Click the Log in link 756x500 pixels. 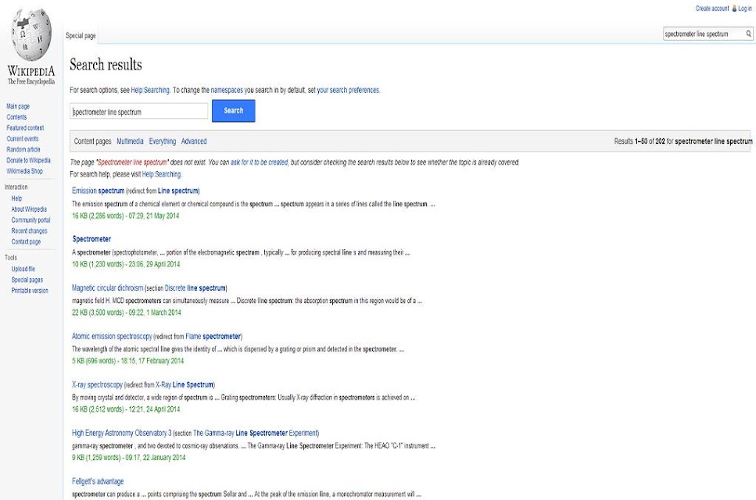pyautogui.click(x=744, y=8)
